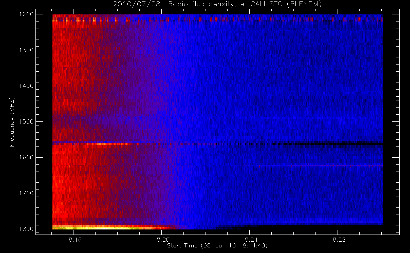
Task: Click the 1700 frequency tick label
Action: (26, 193)
